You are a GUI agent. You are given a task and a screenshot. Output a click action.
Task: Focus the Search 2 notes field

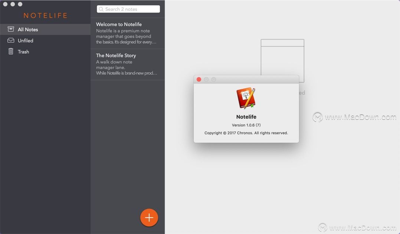[128, 9]
